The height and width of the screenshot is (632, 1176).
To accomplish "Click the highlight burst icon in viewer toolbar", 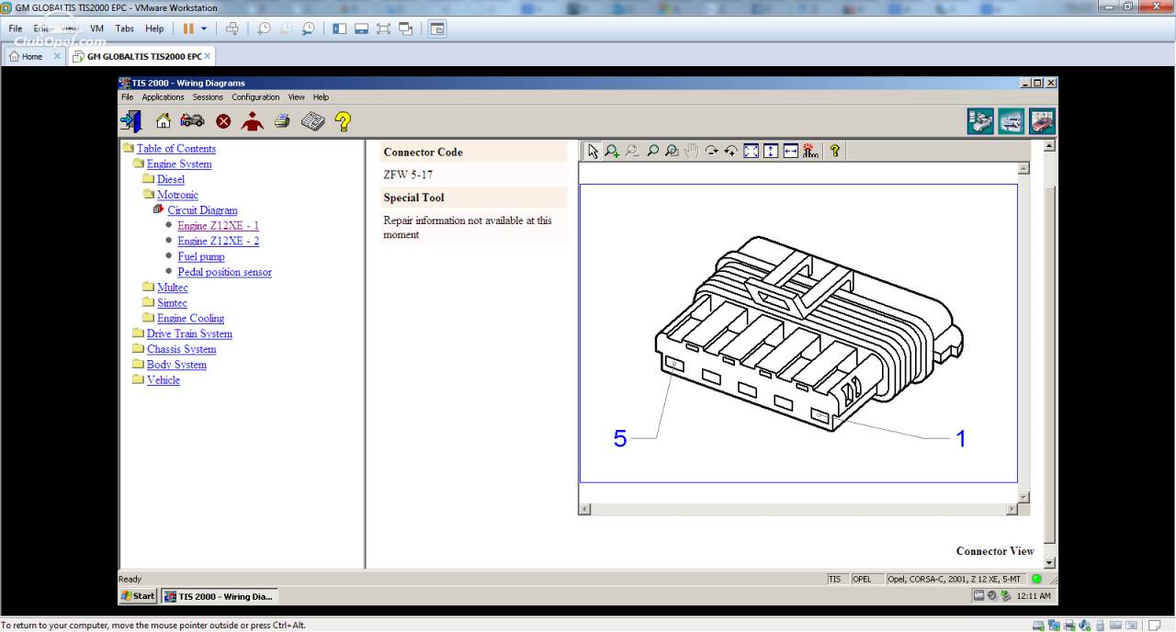I will 809,151.
